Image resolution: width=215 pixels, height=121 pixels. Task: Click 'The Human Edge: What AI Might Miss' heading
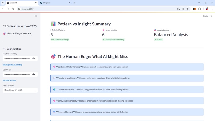click(93, 56)
